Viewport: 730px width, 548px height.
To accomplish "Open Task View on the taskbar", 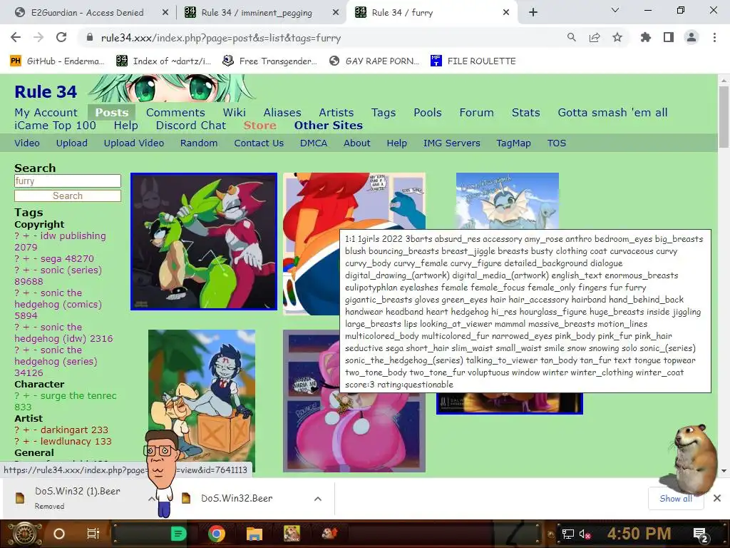I will click(93, 534).
